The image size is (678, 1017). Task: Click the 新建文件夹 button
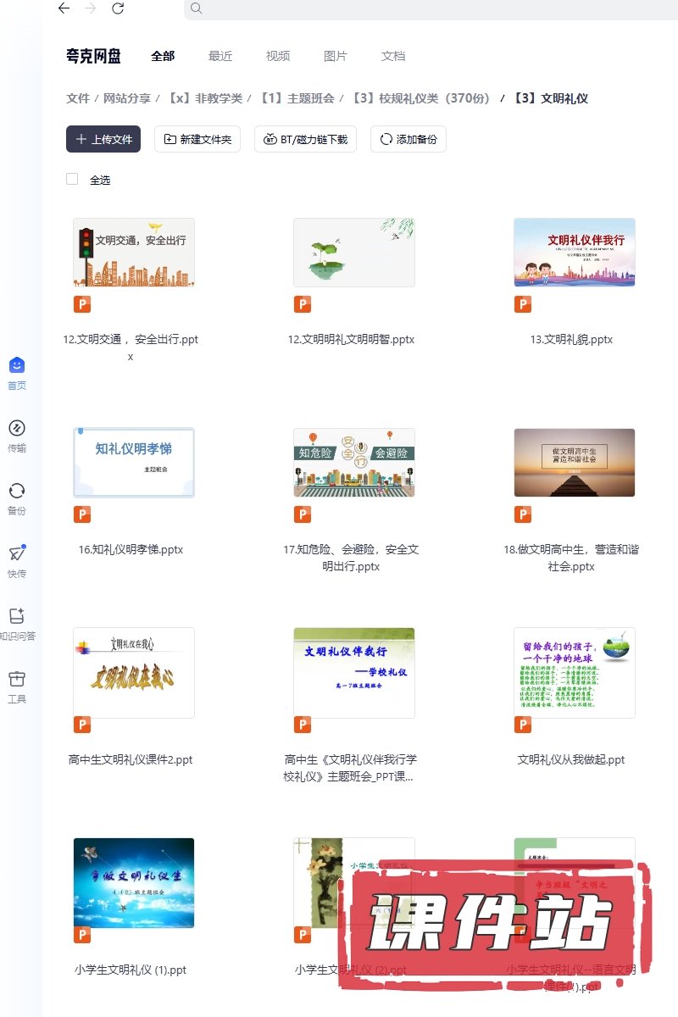pos(197,139)
